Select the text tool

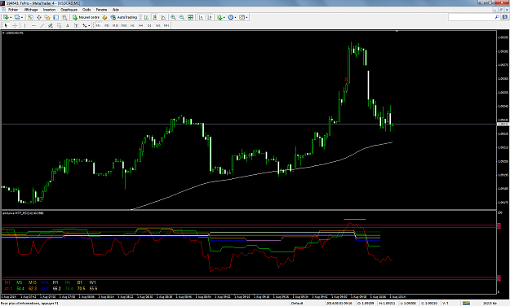point(68,25)
